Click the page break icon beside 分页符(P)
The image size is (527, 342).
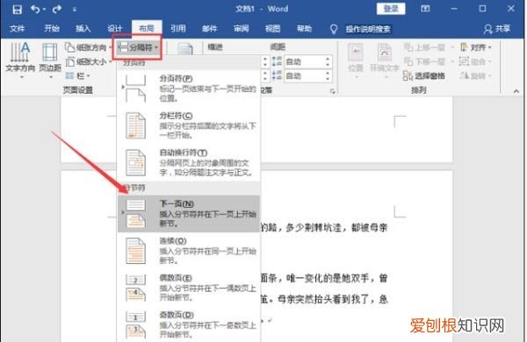pos(136,88)
